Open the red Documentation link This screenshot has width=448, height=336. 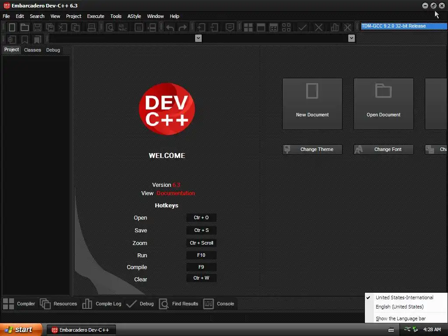point(176,193)
